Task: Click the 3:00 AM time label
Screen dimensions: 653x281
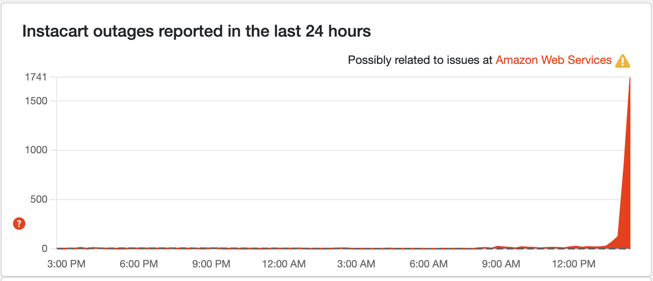Action: click(356, 264)
